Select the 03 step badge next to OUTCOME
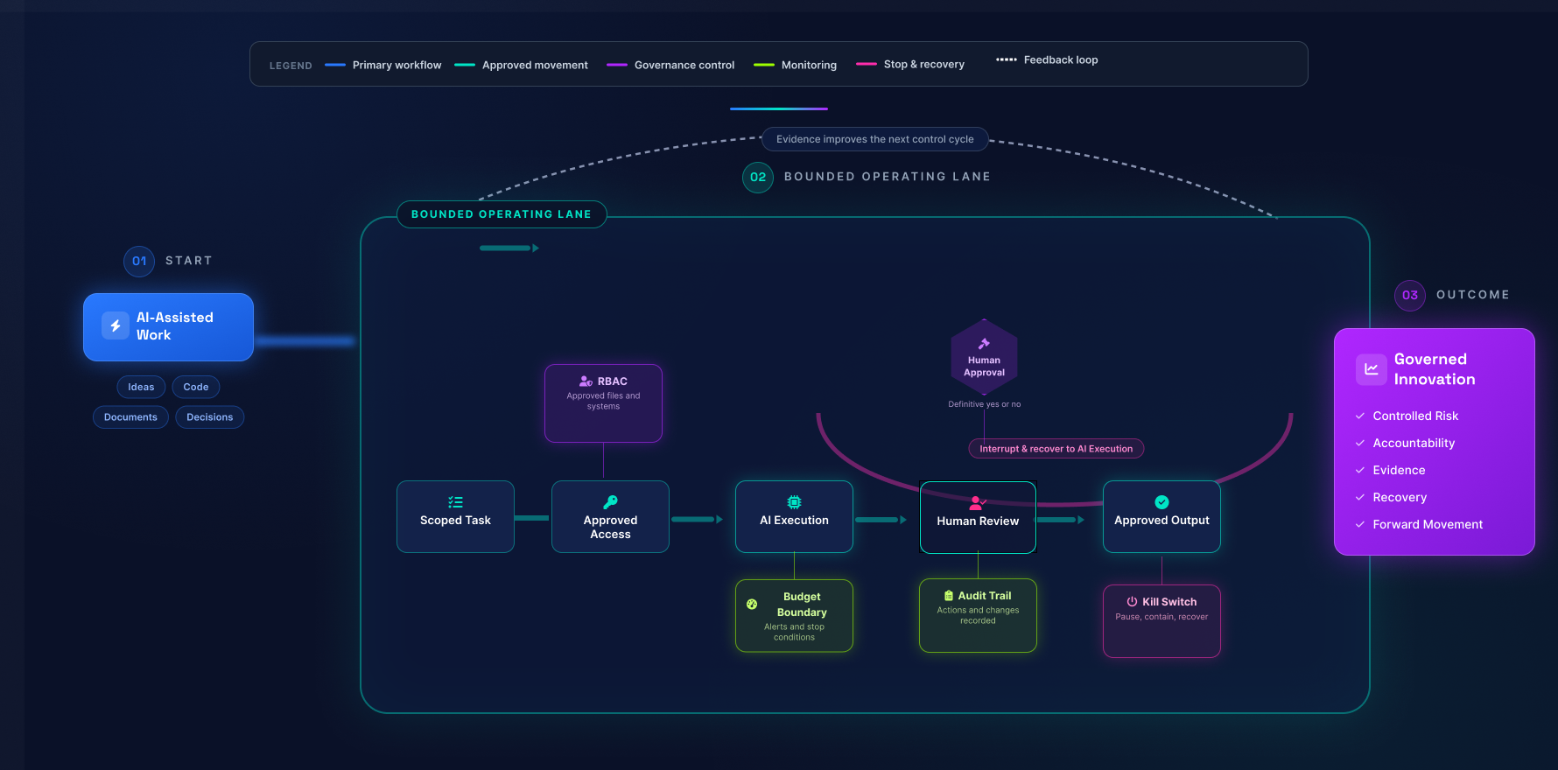Image resolution: width=1558 pixels, height=770 pixels. [1410, 295]
